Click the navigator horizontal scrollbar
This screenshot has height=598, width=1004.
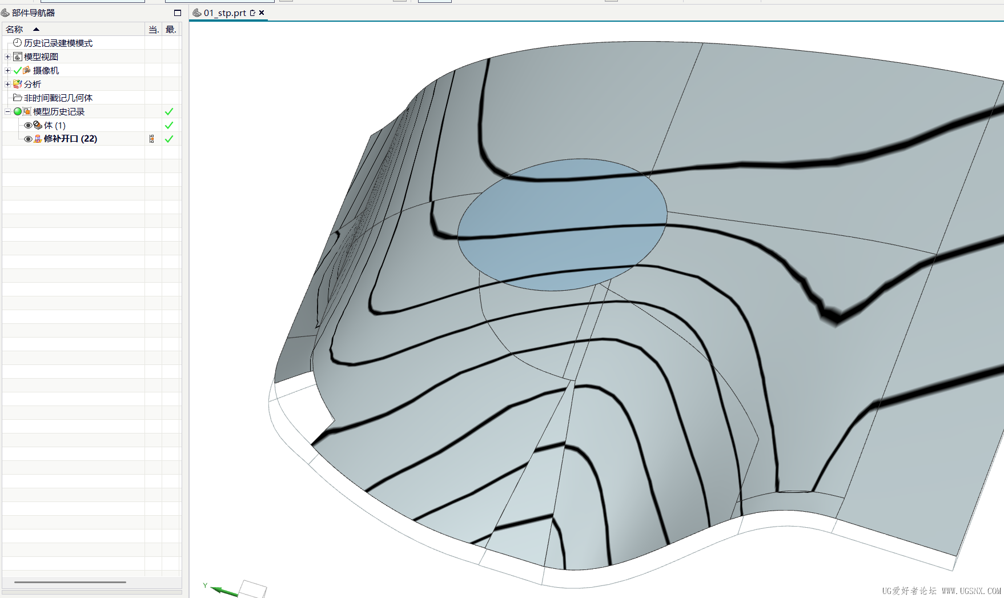[70, 582]
